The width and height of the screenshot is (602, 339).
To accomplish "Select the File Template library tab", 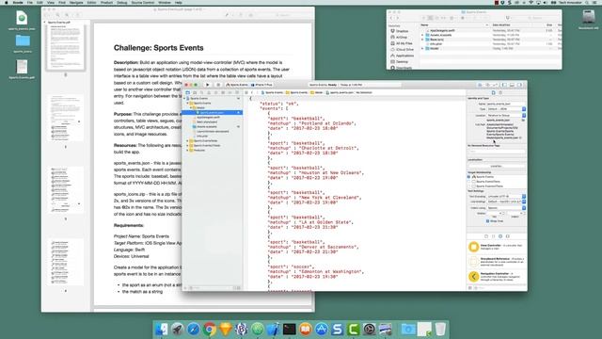I will tap(486, 236).
